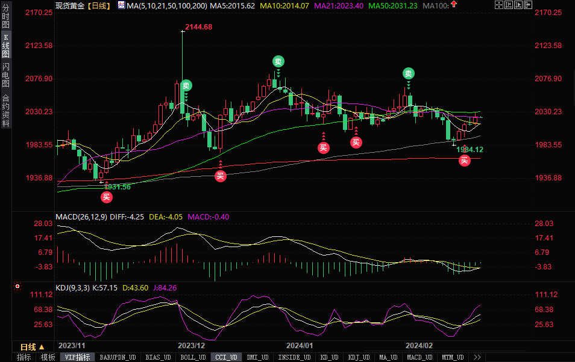Click the MA indicator chart icon
575x362 pixels.
[x=121, y=5]
